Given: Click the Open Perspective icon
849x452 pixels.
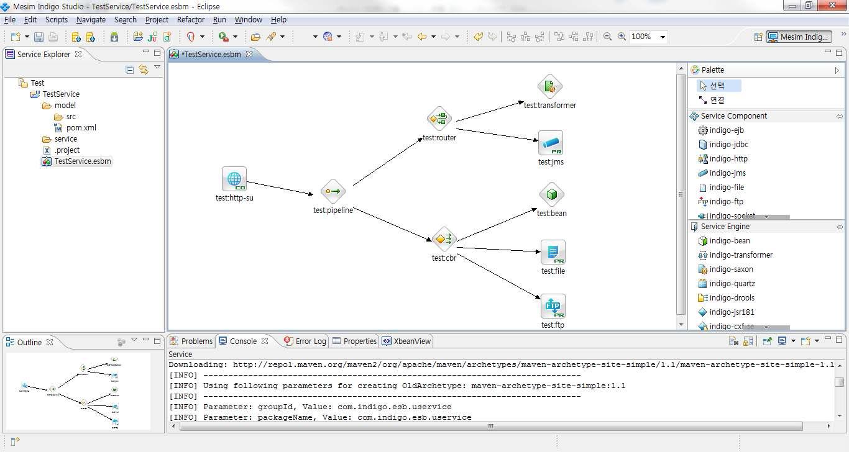Looking at the screenshot, I should point(758,37).
